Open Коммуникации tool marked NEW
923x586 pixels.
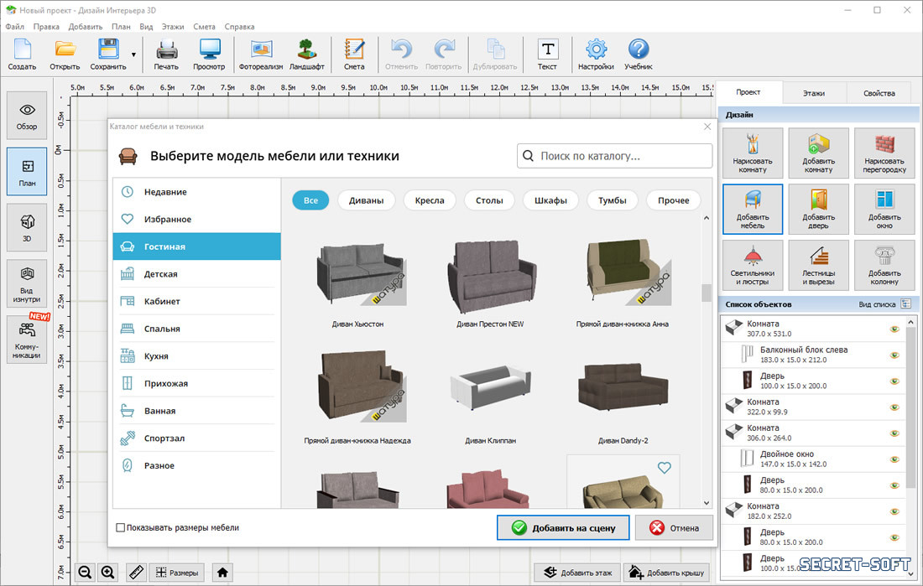tap(27, 340)
